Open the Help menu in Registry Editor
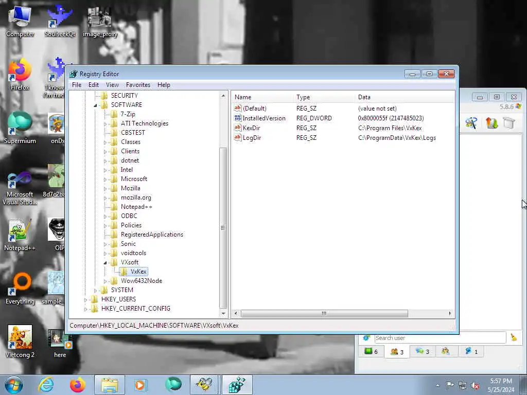Screen dimensions: 527x395 [164, 85]
